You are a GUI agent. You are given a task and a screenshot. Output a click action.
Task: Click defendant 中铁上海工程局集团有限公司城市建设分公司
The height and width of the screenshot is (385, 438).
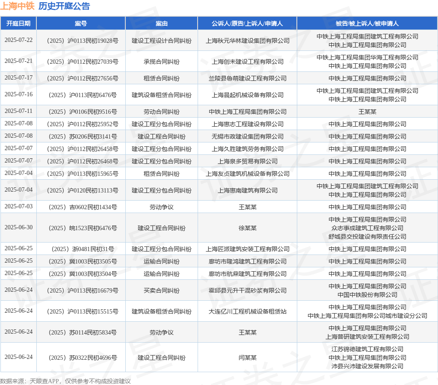click(367, 316)
